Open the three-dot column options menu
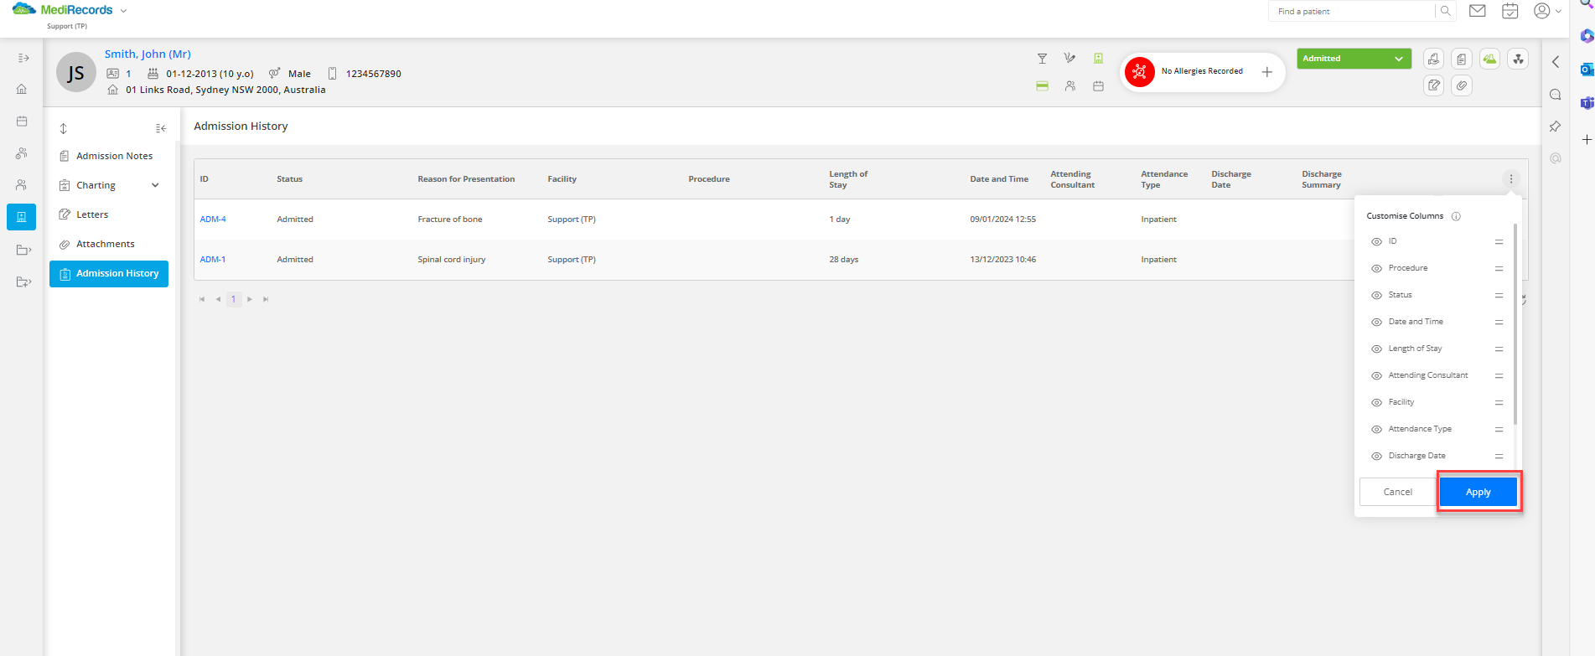 point(1511,178)
